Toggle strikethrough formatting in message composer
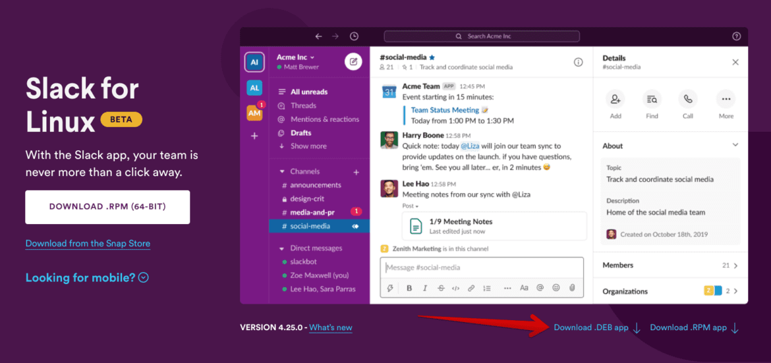 (x=440, y=288)
